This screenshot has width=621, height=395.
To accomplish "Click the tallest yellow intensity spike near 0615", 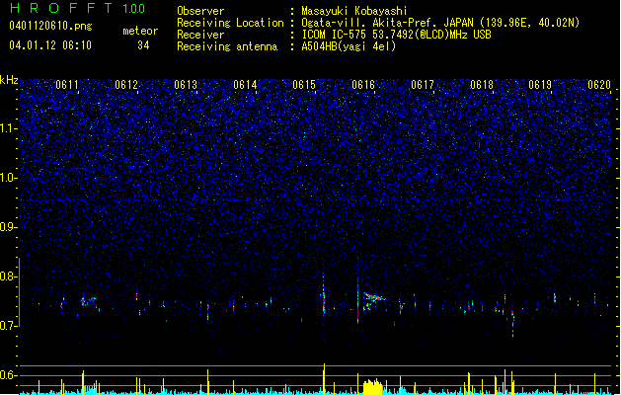I will coord(325,379).
